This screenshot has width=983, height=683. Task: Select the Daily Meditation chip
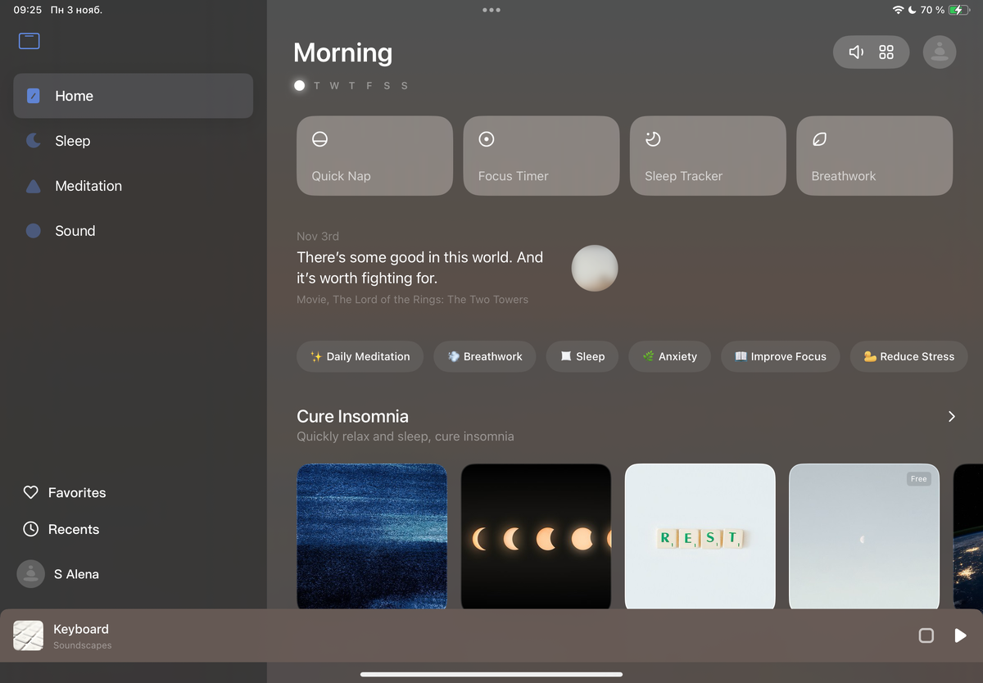coord(360,356)
